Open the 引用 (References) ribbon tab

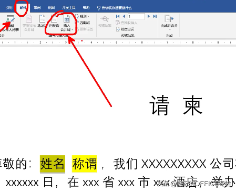(9, 7)
